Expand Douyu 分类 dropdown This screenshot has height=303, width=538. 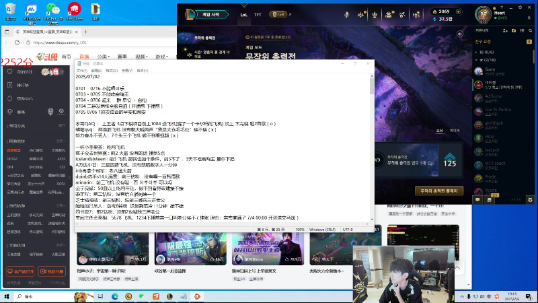click(104, 57)
